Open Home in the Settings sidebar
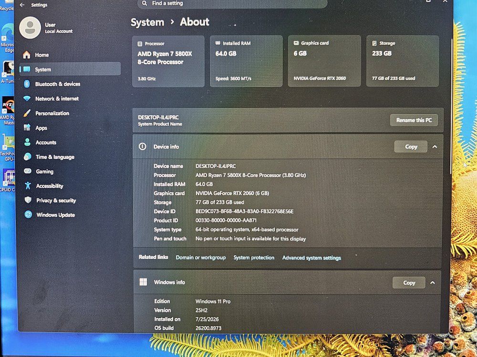Viewport: 477px width, 357px height. 70,55
